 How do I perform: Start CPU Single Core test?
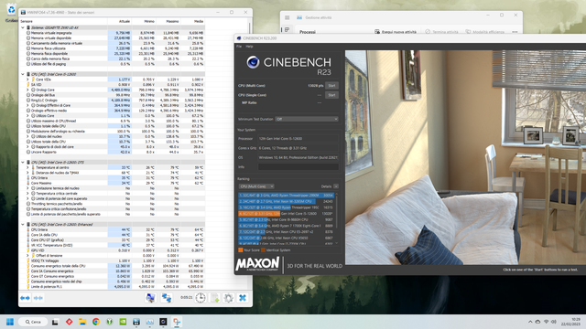tap(331, 95)
